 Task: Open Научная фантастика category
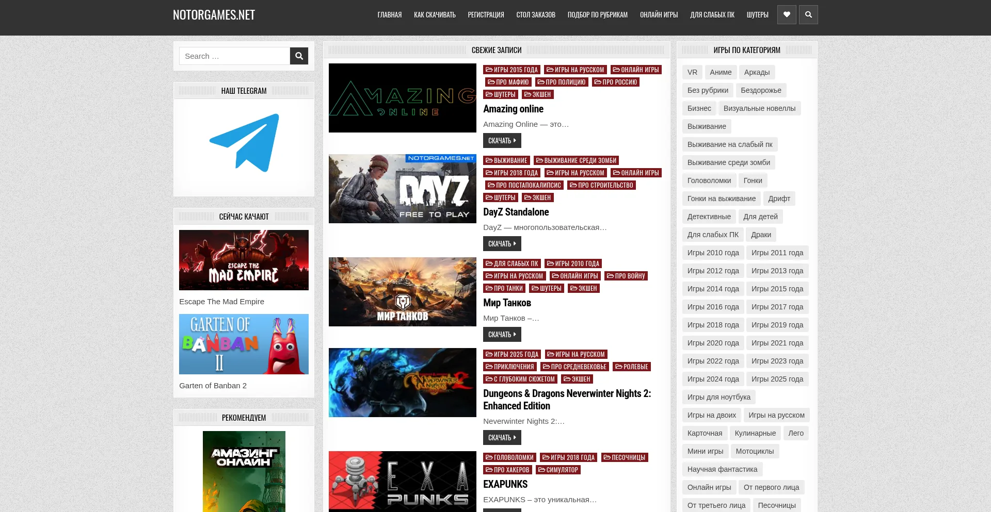[722, 469]
